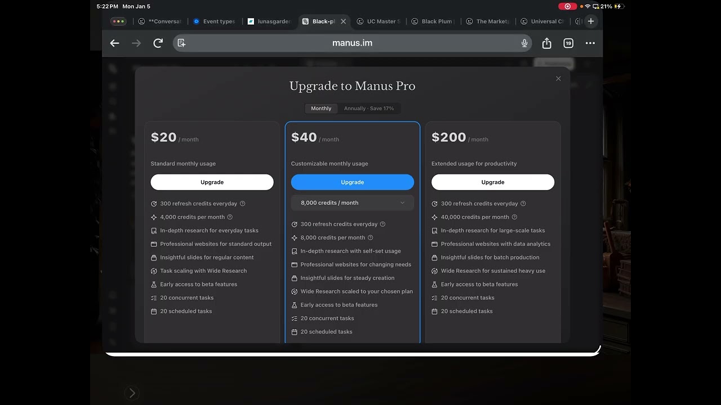Switch to Annually Save 17% billing
721x405 pixels.
369,109
